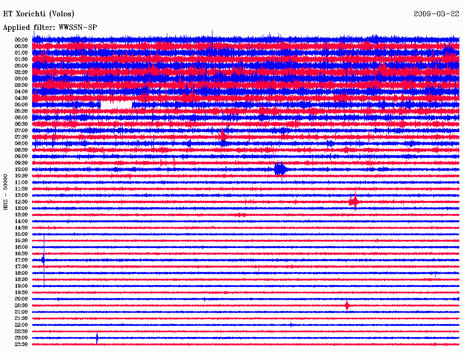This screenshot has height=353, width=463.
Task: Select the 07:30 time label
Action: point(21,137)
